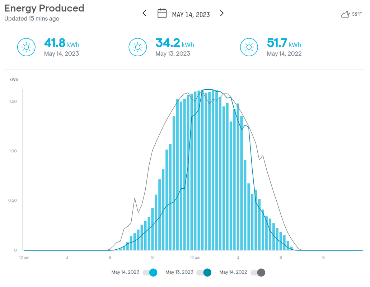This screenshot has height=287, width=370.
Task: Open the calendar date picker icon
Action: point(162,13)
